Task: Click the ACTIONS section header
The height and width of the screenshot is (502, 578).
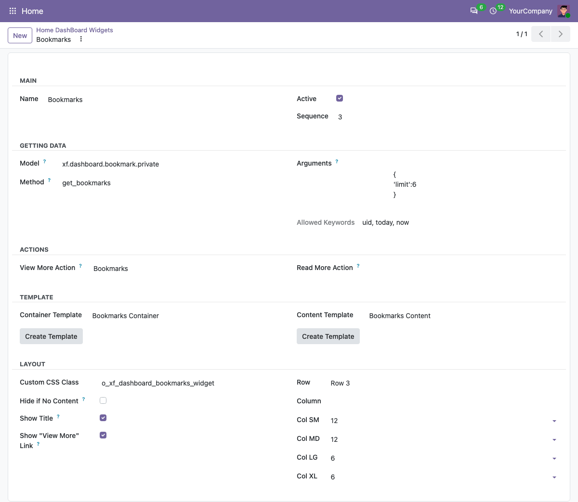Action: point(34,249)
